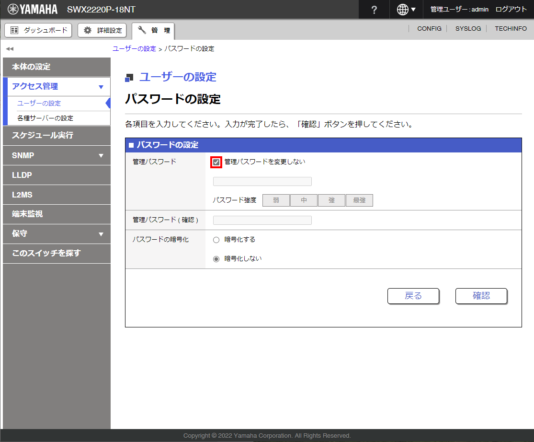
Task: Click the ログアウト link
Action: 511,10
